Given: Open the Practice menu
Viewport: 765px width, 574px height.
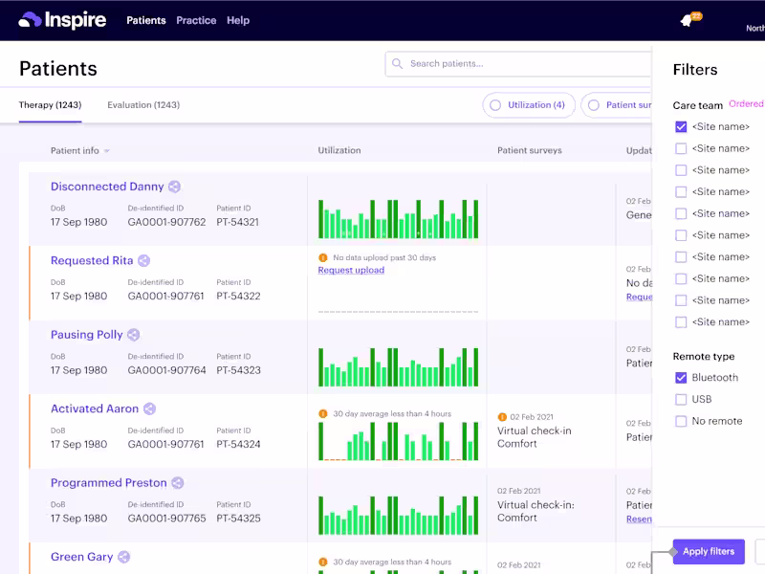Looking at the screenshot, I should click(196, 20).
